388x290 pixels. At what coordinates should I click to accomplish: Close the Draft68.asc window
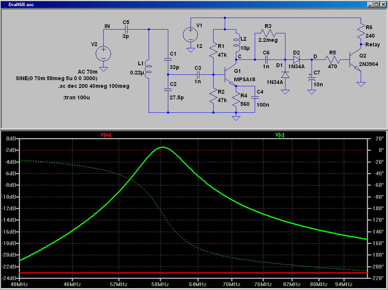(x=383, y=5)
